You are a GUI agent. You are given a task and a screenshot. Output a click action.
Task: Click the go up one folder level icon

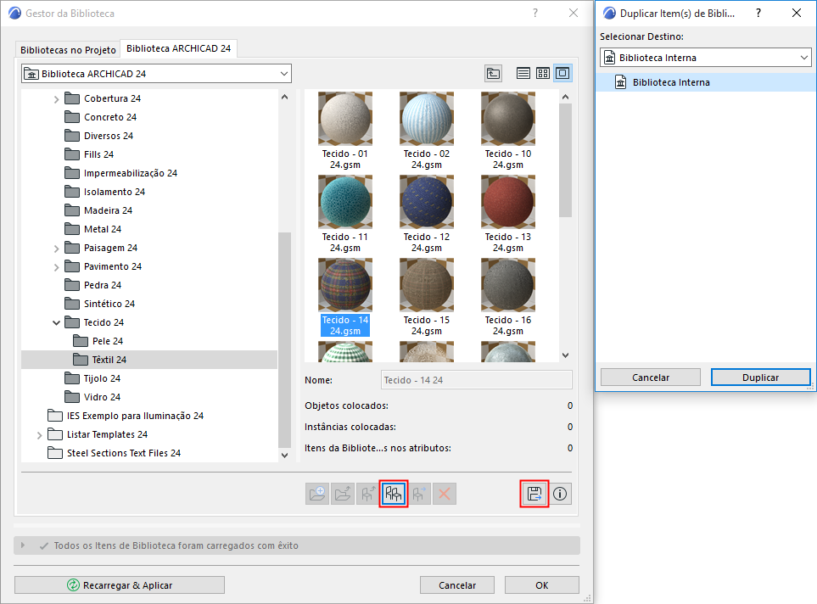coord(493,73)
